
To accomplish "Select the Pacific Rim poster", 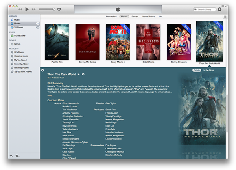I will click(57, 42).
